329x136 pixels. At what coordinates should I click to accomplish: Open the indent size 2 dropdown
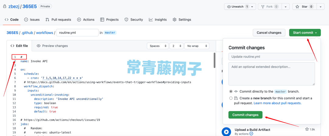(x=176, y=46)
